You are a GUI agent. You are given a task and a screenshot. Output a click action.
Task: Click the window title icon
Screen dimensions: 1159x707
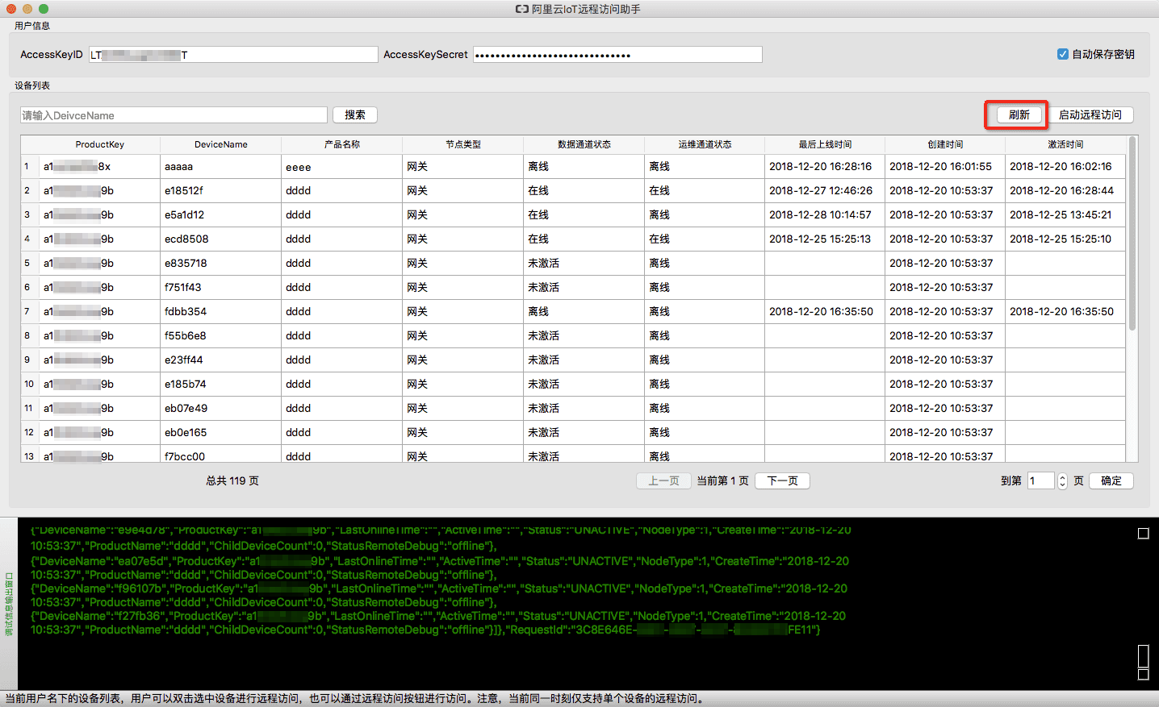[x=522, y=9]
